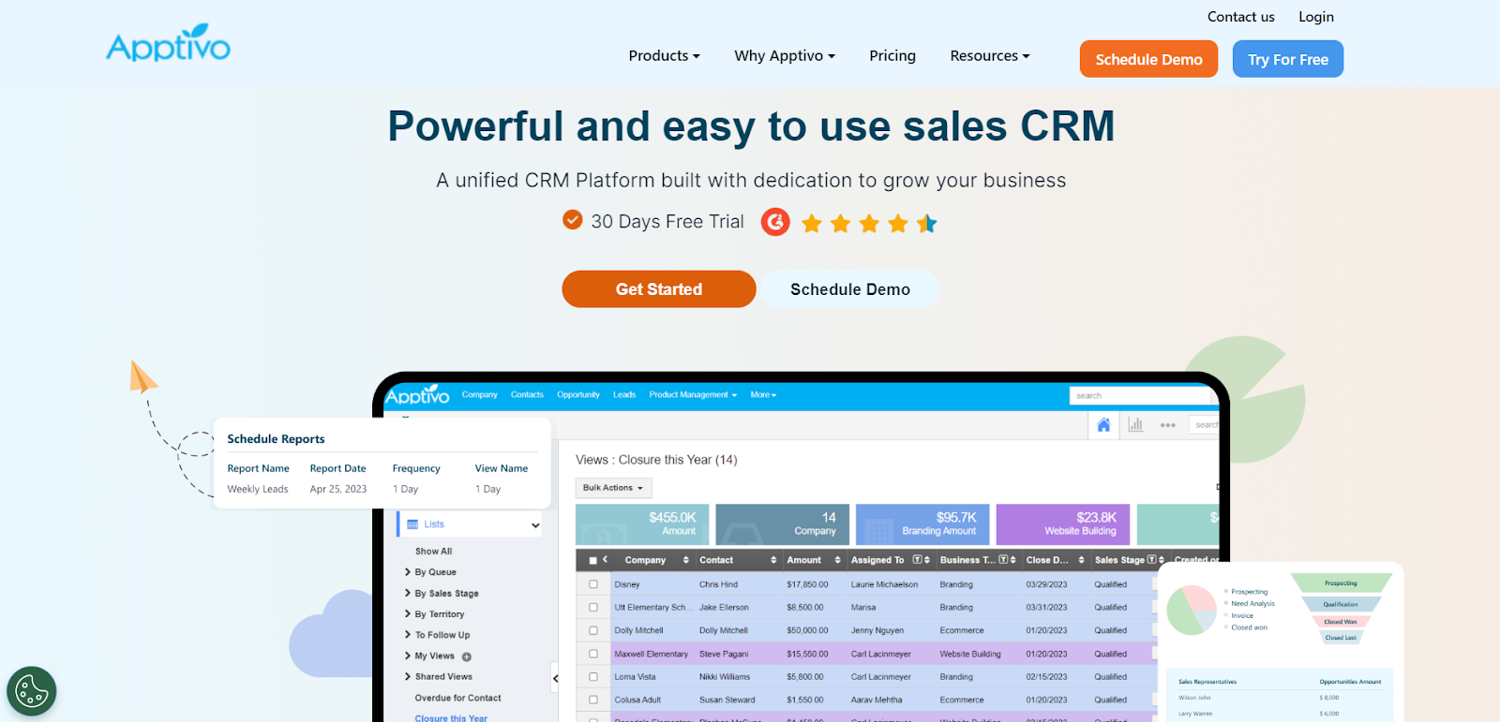
Task: Click the Closure this Year view link
Action: pos(451,718)
